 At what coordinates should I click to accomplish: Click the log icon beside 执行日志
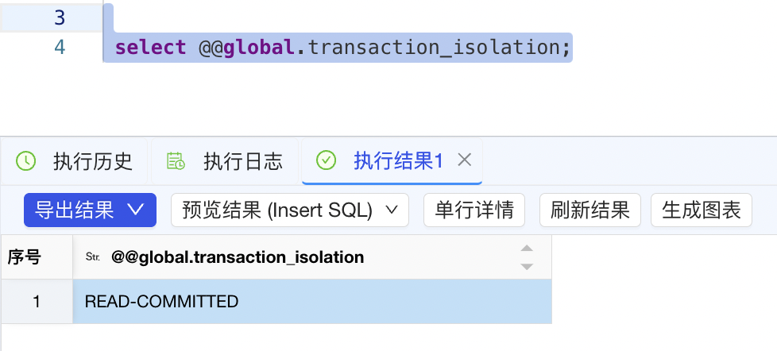[176, 160]
